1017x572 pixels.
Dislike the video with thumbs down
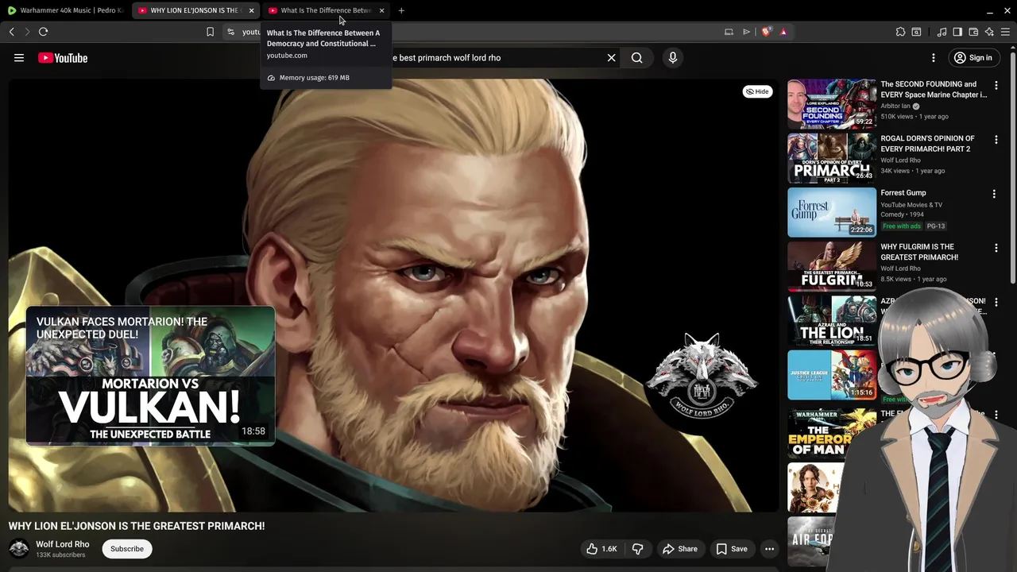tap(638, 549)
